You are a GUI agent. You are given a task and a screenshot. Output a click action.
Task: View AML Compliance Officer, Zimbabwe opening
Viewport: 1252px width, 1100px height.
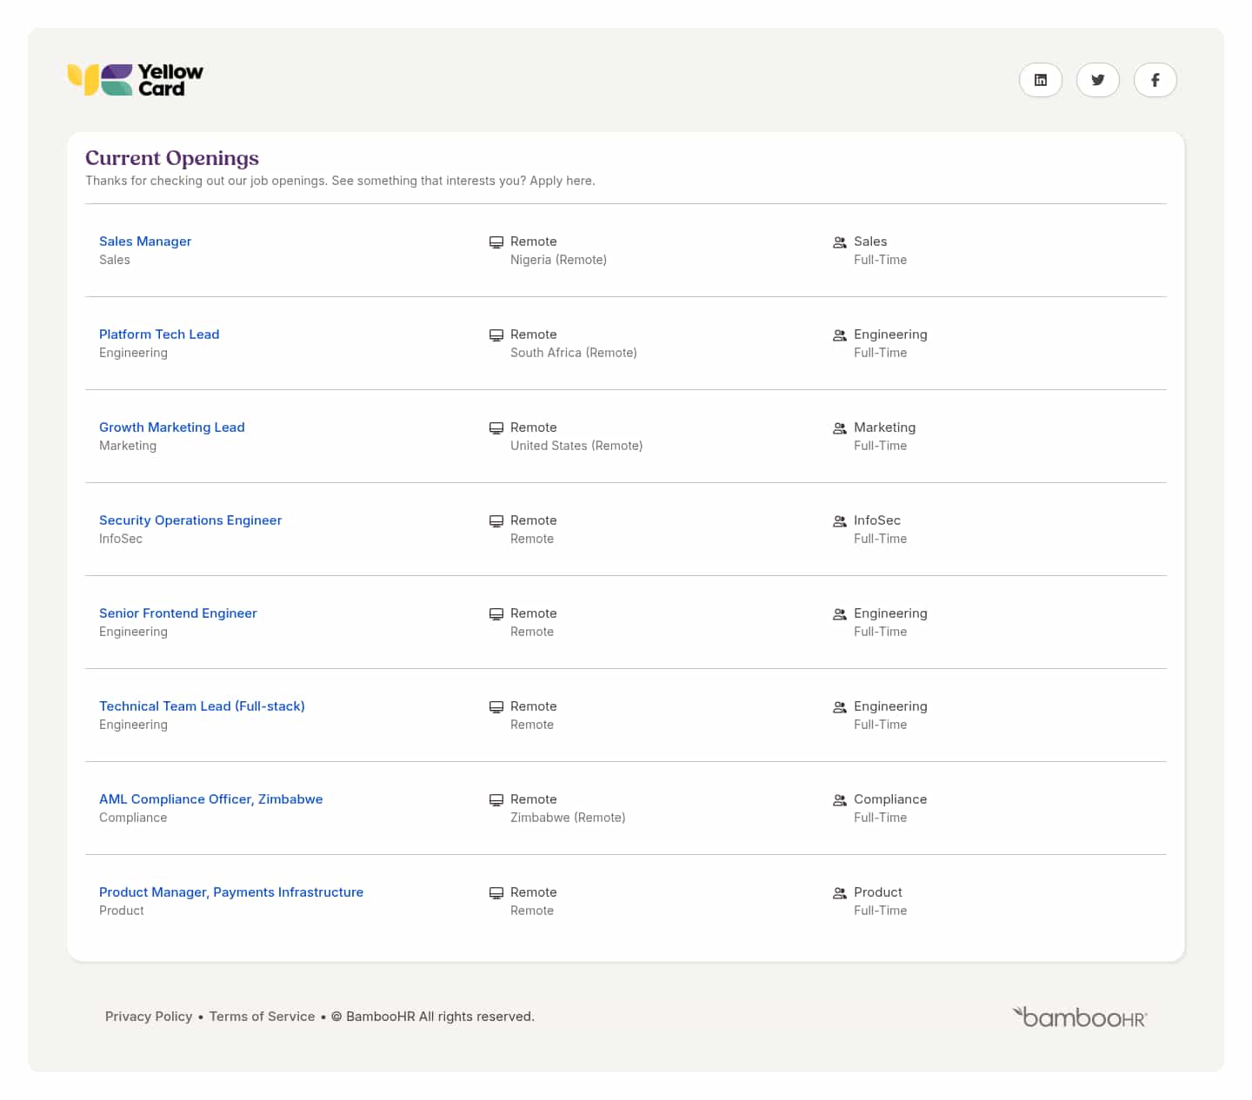pyautogui.click(x=211, y=799)
